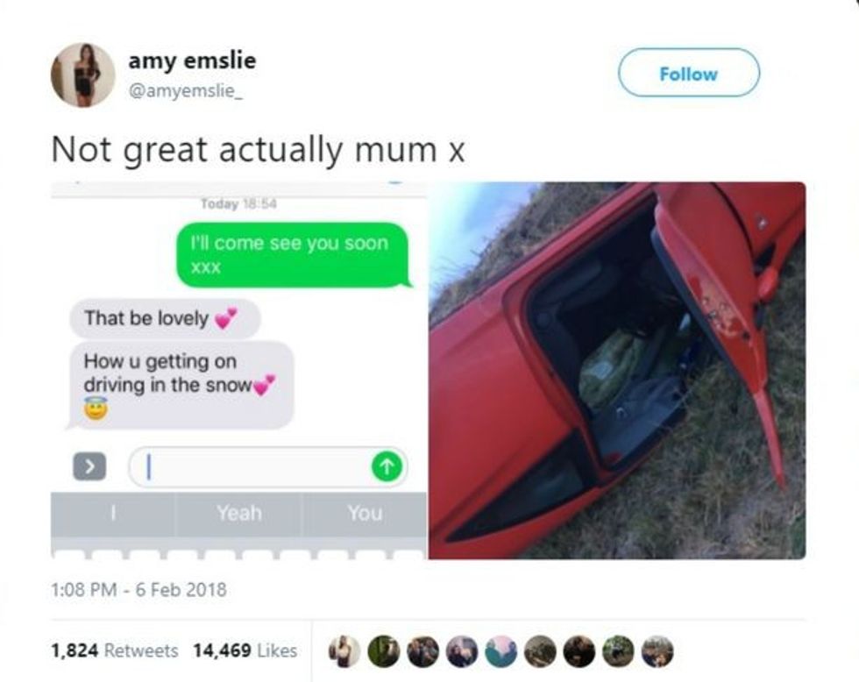Open the amy emslie display name link

(192, 60)
